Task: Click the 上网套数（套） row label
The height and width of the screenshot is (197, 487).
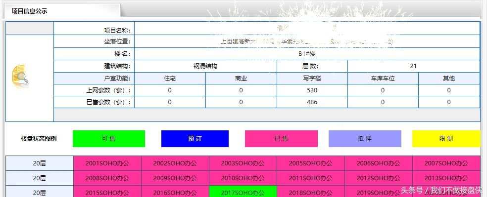Action: click(108, 90)
